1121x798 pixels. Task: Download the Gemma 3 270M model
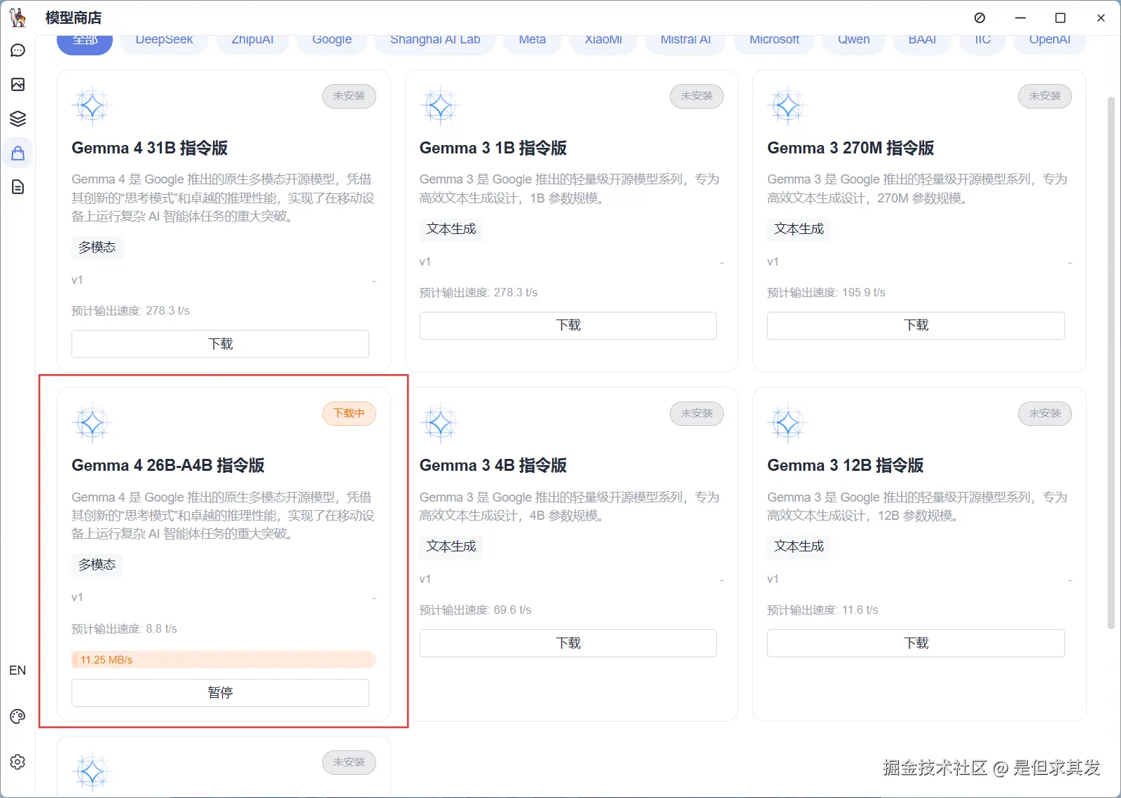pos(915,325)
